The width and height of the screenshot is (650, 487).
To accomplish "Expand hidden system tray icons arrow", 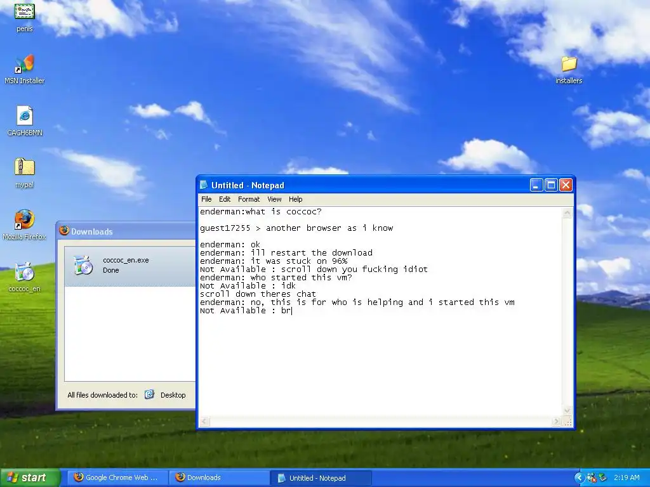I will click(x=579, y=477).
